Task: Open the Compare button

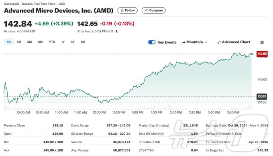Action: click(153, 10)
